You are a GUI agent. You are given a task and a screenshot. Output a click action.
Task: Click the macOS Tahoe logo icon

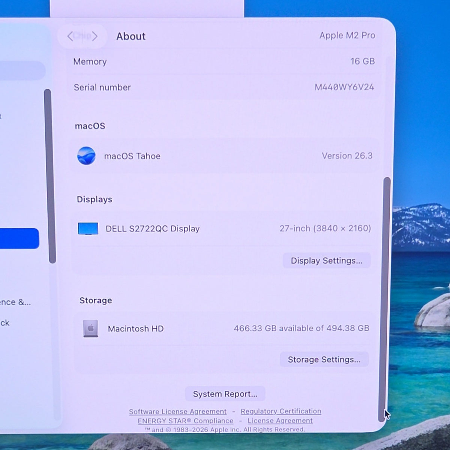pos(86,156)
